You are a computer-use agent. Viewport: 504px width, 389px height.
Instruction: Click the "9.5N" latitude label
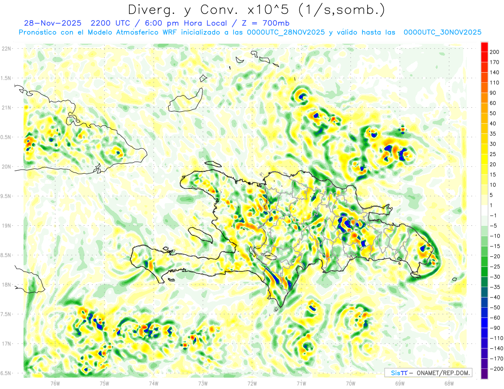coord(6,196)
